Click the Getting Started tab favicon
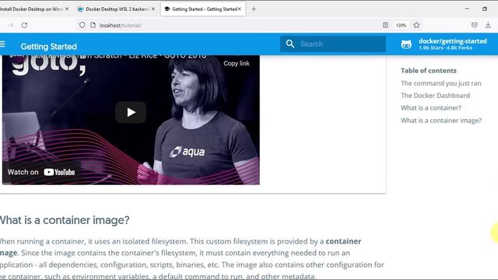Viewport: 498px width, 280px height. pos(167,9)
